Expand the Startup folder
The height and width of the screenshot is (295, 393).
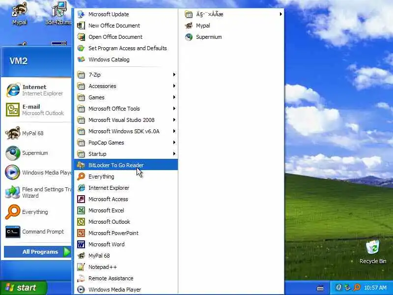pos(126,154)
